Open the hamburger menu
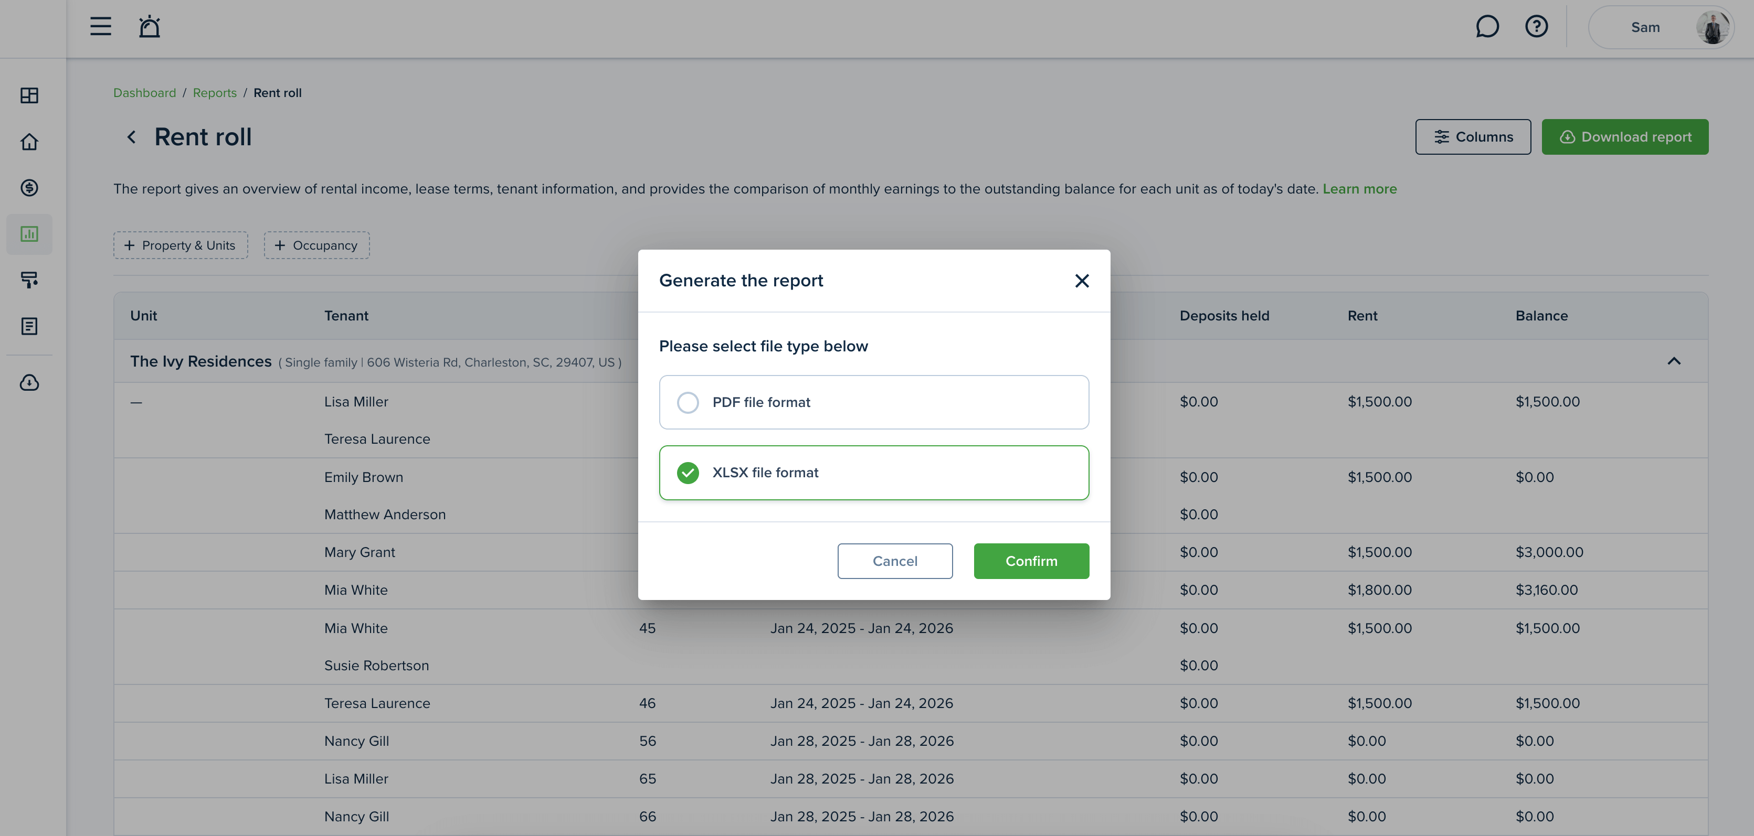The image size is (1754, 836). click(x=101, y=27)
